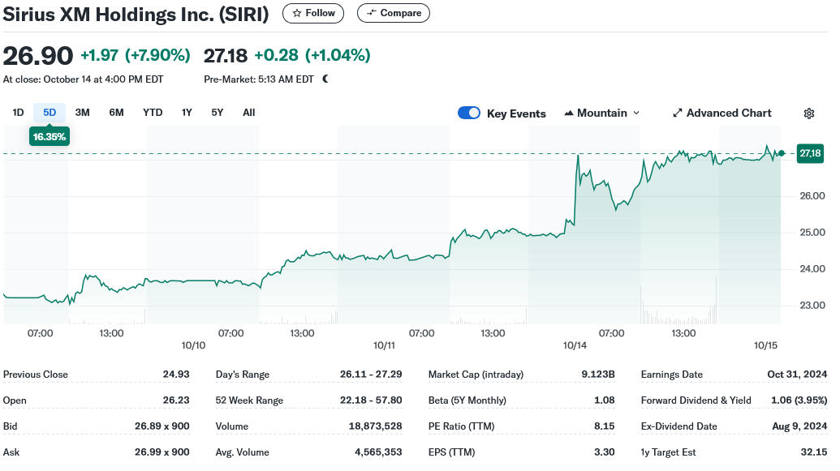Click the Previous Close value 24.93
Viewport: 840px width, 471px height.
point(176,374)
